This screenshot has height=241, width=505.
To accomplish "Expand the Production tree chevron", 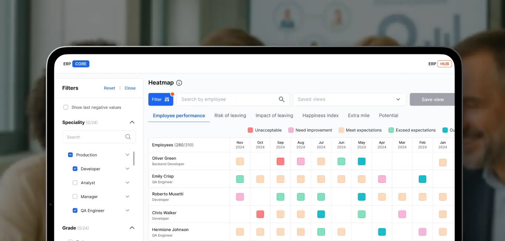I will click(x=128, y=155).
